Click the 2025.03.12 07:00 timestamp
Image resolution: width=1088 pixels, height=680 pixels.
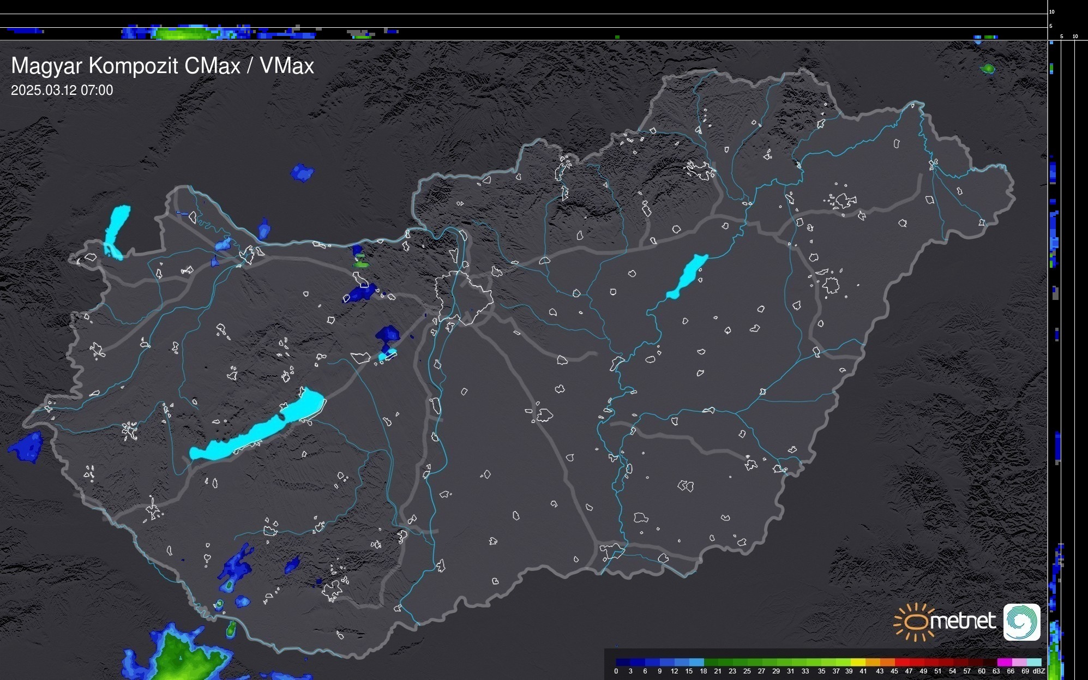click(62, 91)
